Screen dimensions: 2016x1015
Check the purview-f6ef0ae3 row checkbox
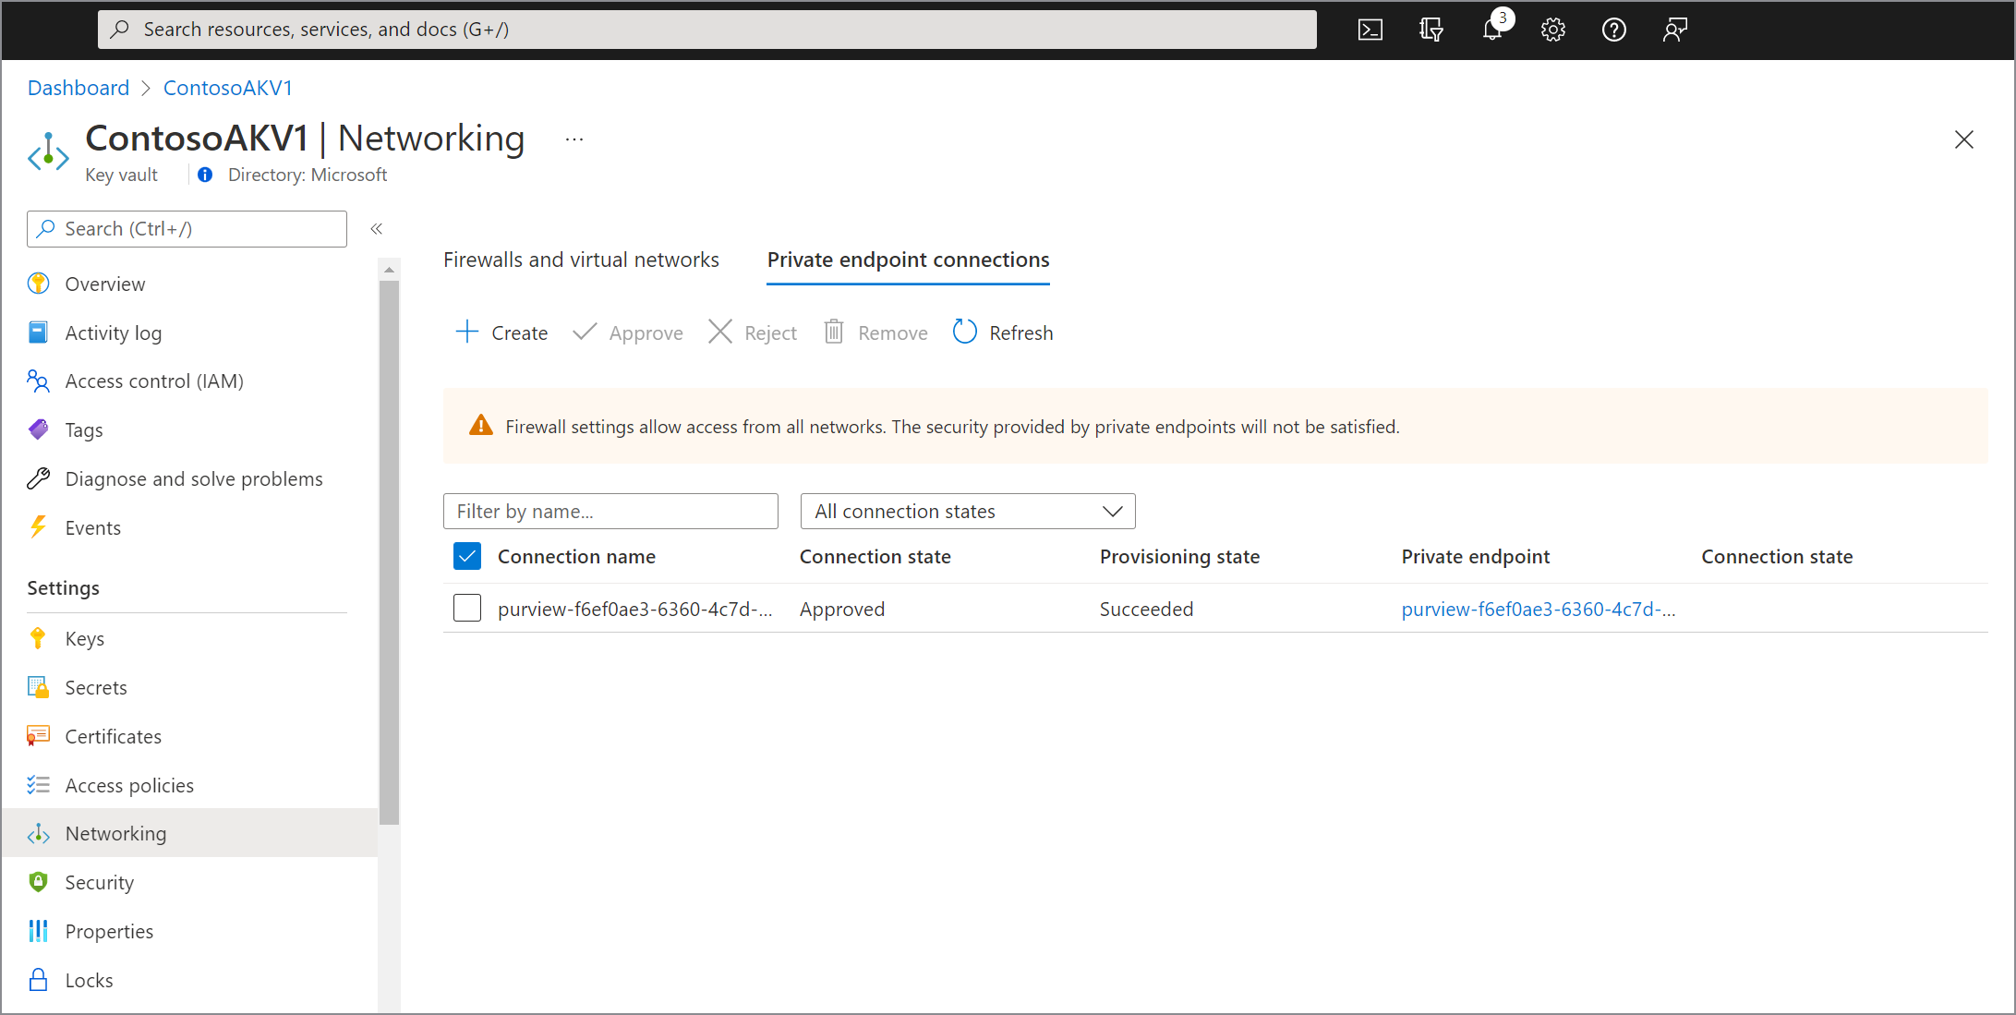pos(467,609)
